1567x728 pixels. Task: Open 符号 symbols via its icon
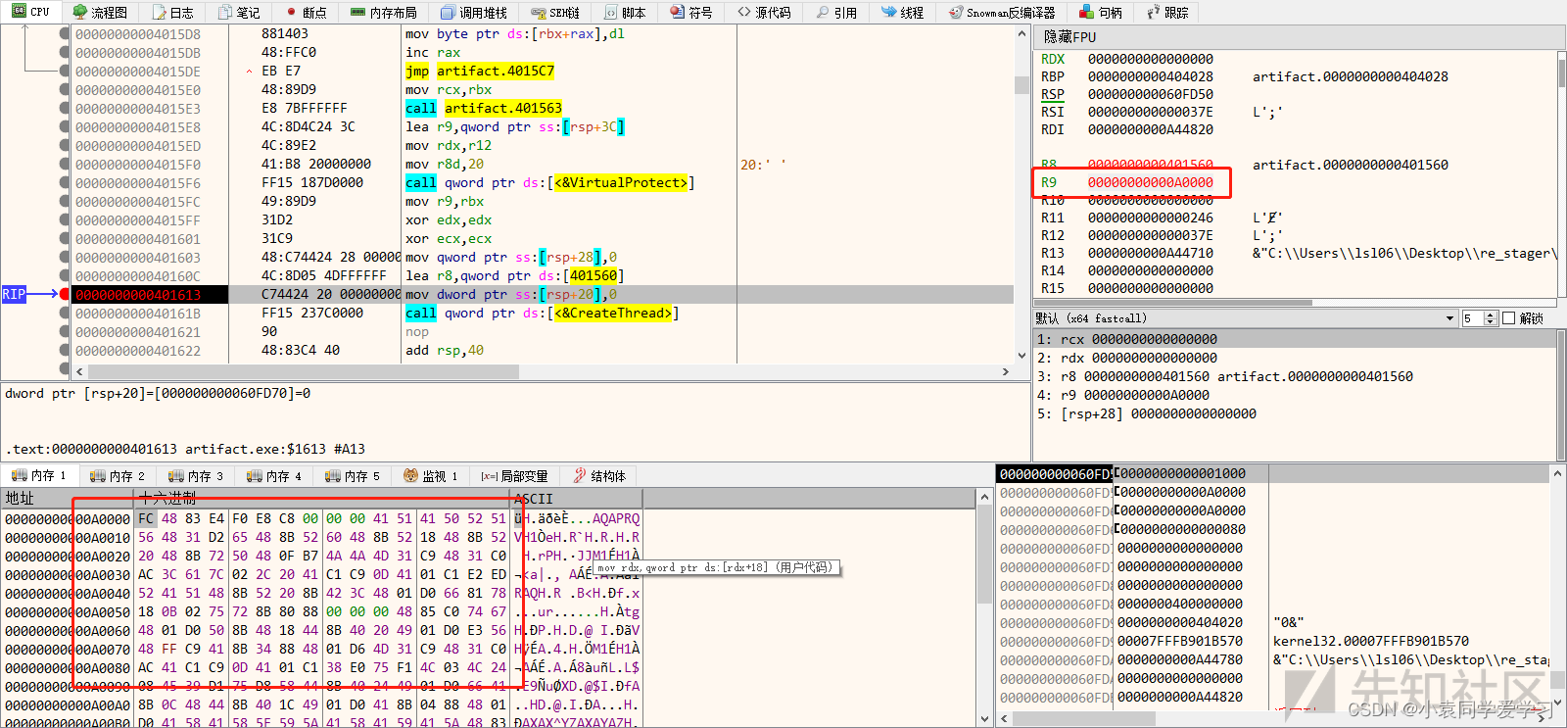pyautogui.click(x=677, y=12)
